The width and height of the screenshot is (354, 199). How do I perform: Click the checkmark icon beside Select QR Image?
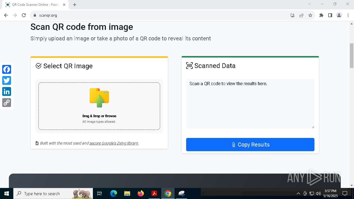[x=38, y=66]
